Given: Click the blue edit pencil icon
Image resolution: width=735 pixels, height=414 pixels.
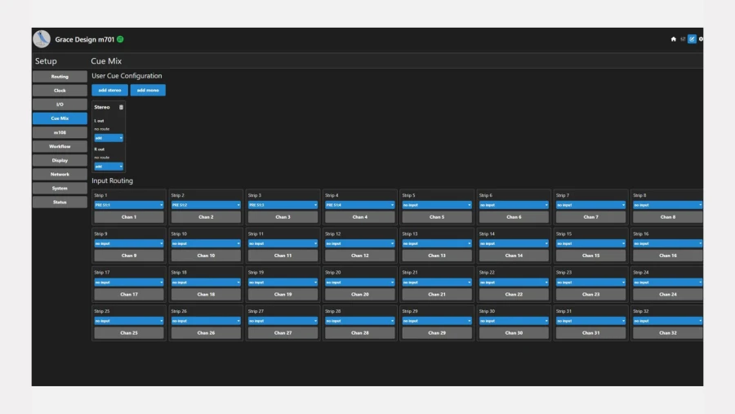Looking at the screenshot, I should point(692,39).
